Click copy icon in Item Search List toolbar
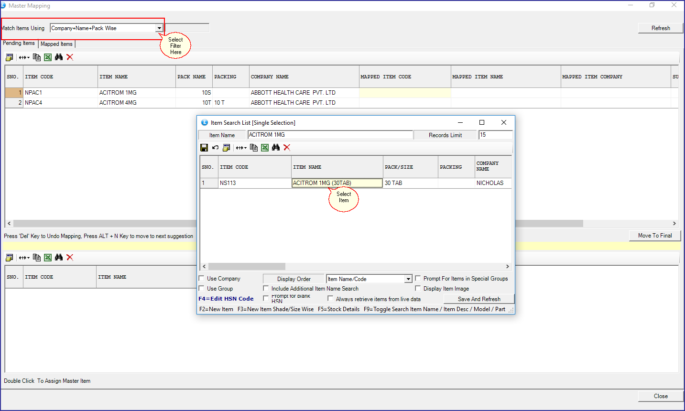The width and height of the screenshot is (685, 411). [x=254, y=148]
